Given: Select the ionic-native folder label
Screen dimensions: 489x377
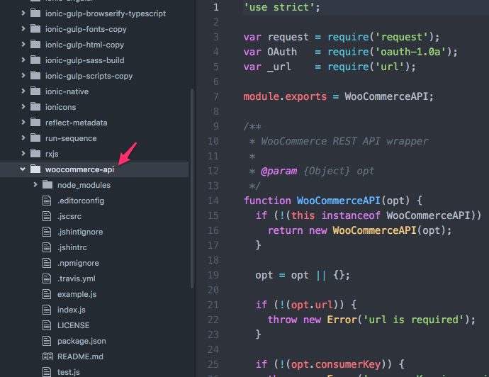Looking at the screenshot, I should tap(67, 91).
